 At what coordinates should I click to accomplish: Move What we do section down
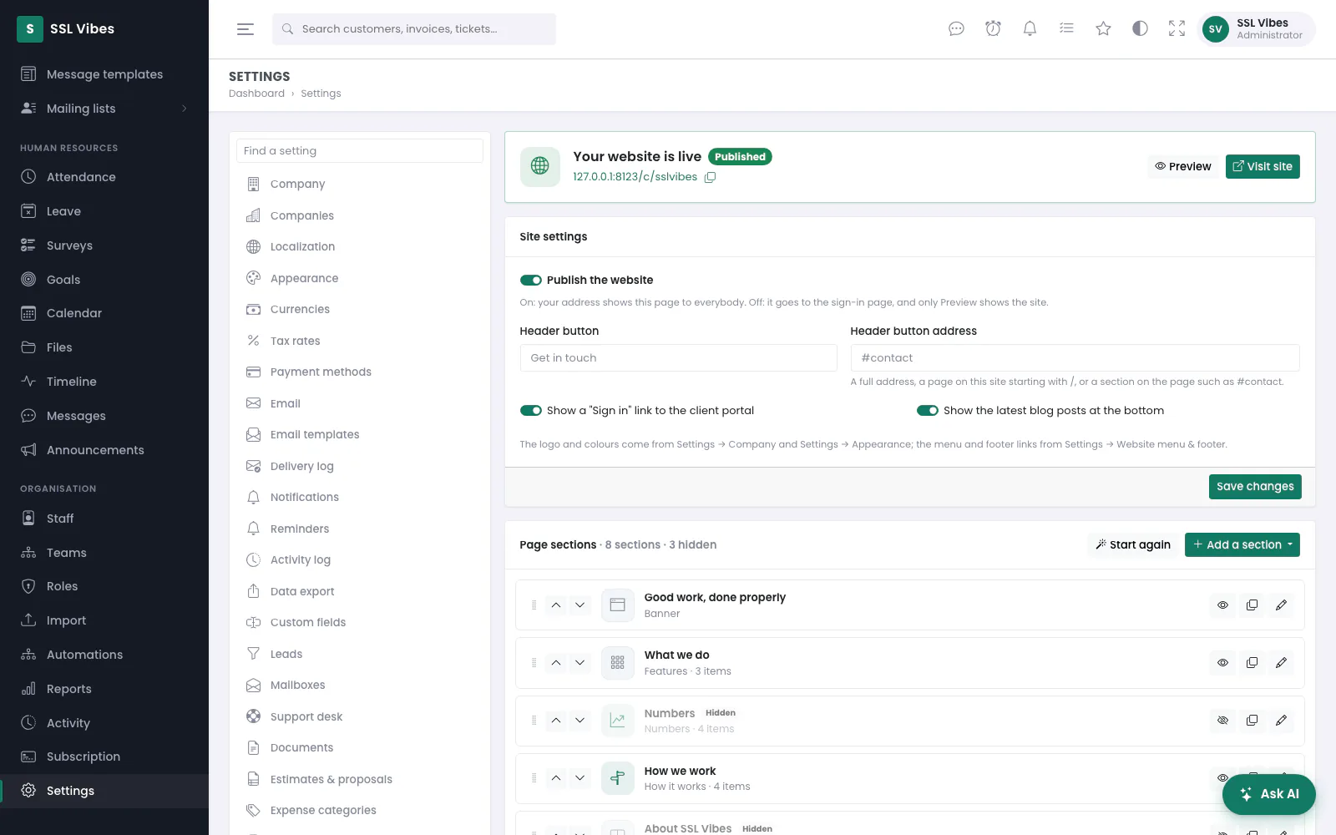tap(579, 663)
